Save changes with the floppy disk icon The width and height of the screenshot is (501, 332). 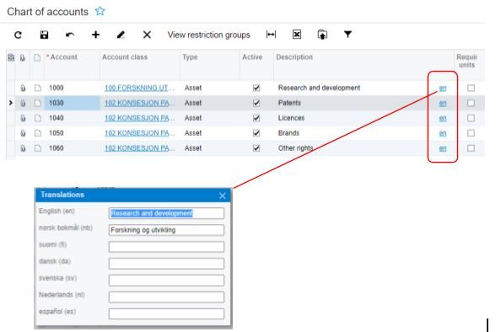click(44, 35)
